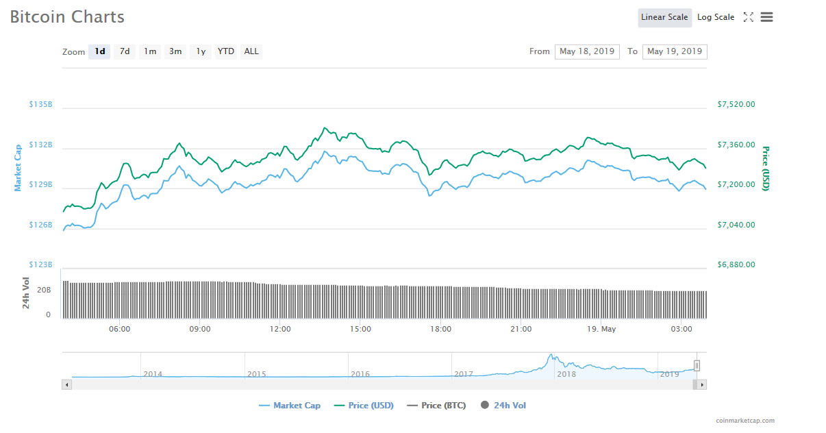Set zoom range to YTD
Screen dimensions: 826x433
[225, 51]
